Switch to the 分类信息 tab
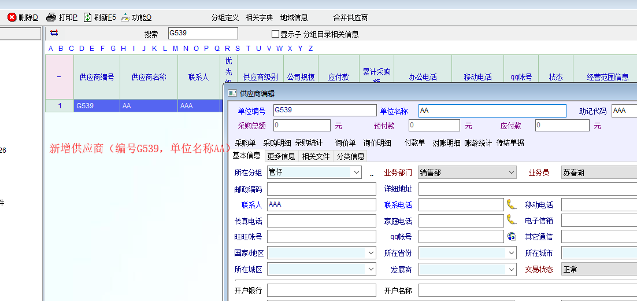 click(350, 156)
